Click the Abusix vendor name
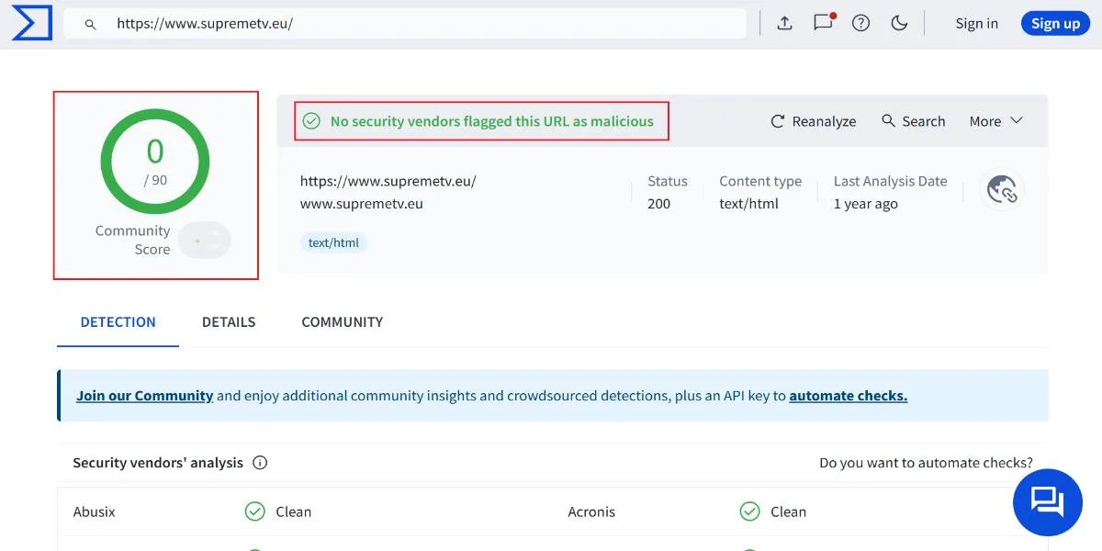1102x551 pixels. click(95, 512)
